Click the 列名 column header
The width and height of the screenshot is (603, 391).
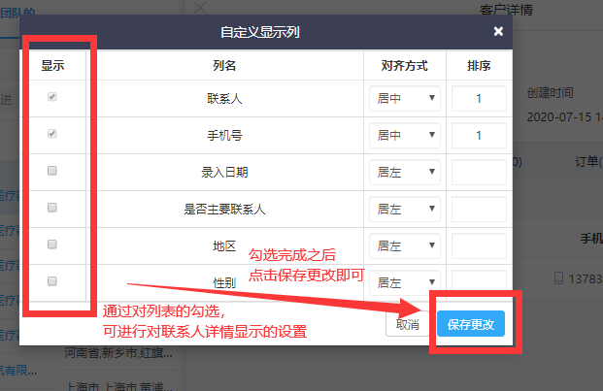click(224, 66)
